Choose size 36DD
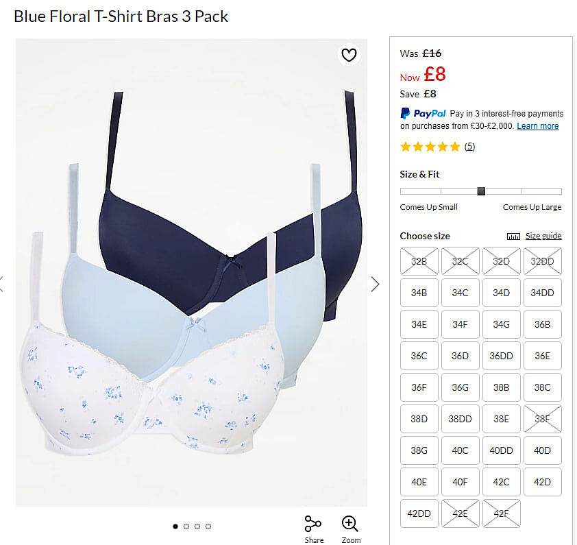The image size is (577, 545). 501,356
